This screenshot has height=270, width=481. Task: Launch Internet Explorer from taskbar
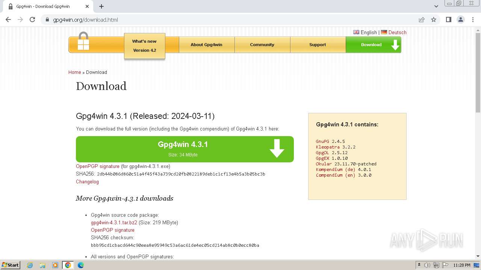(30, 265)
